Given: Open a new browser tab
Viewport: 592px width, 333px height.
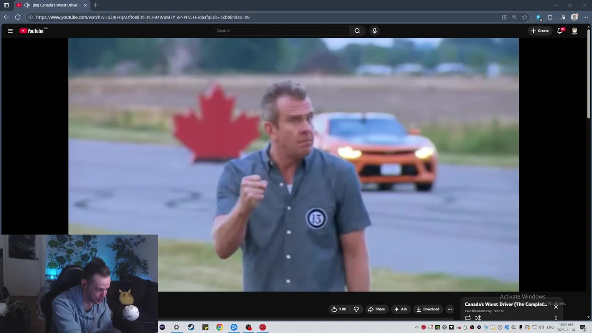Looking at the screenshot, I should (96, 5).
